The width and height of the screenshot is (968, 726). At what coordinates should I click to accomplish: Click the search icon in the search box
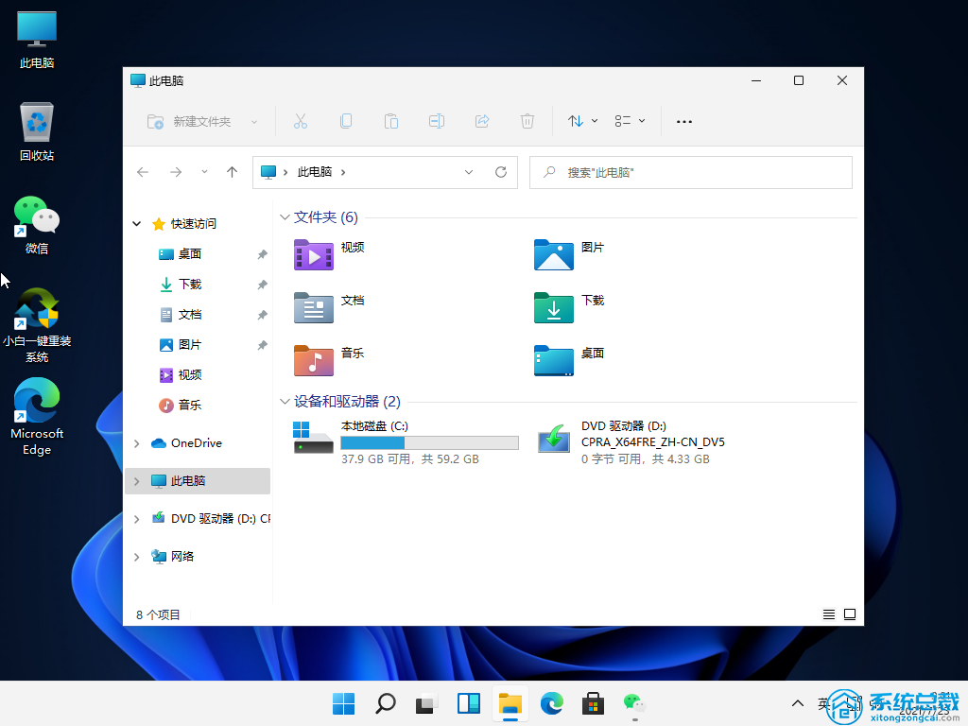(549, 172)
